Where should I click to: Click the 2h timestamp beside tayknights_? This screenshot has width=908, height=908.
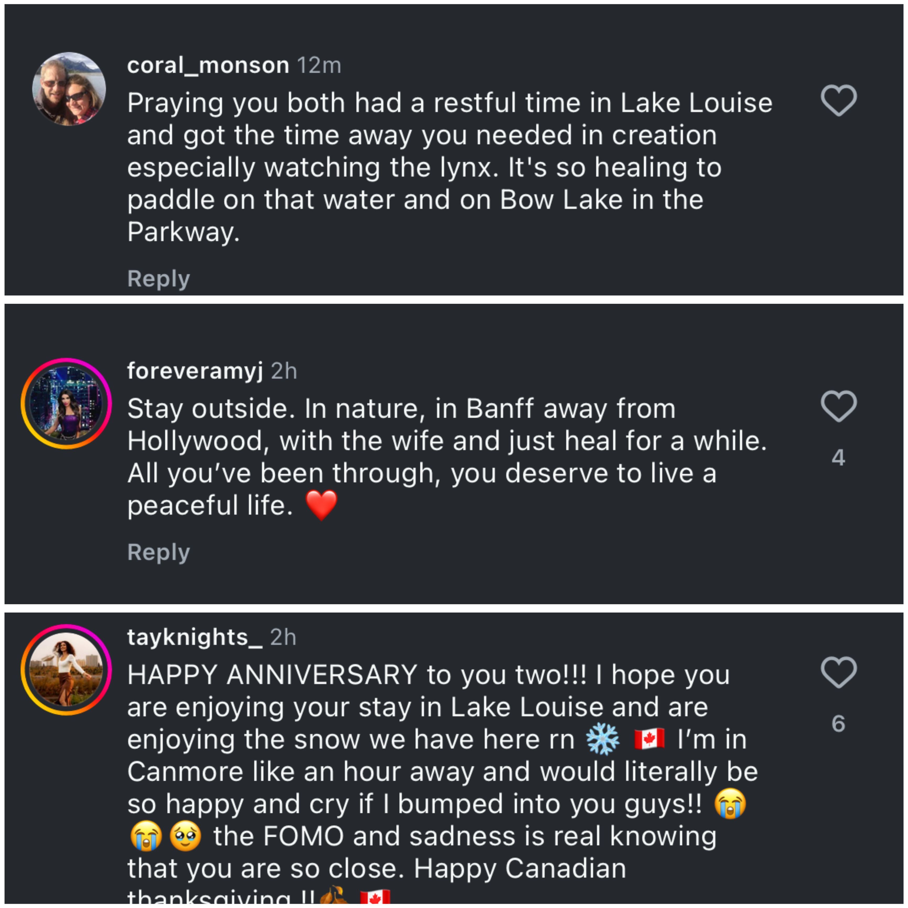coord(283,637)
